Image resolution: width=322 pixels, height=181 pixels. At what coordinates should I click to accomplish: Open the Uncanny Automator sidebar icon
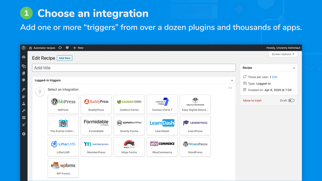(24, 124)
